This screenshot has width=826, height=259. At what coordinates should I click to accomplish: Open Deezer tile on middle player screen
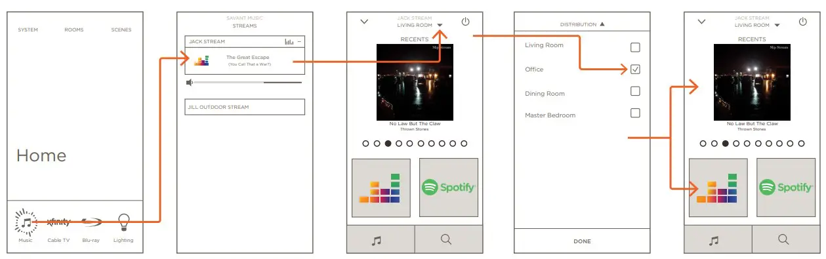click(x=381, y=188)
